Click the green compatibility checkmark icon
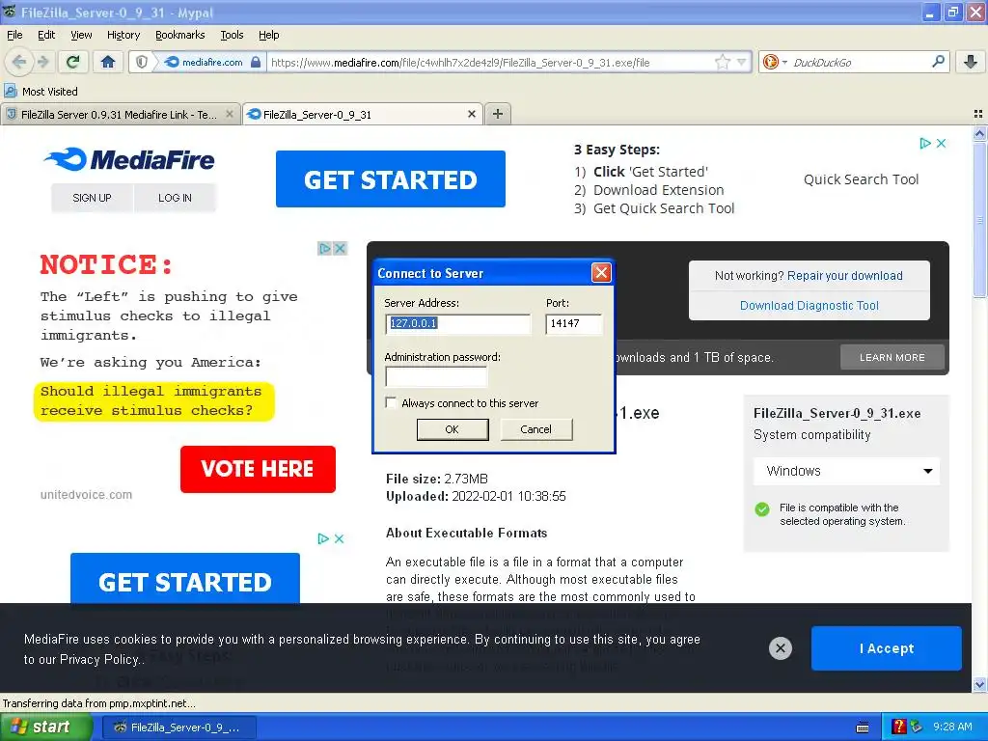988x741 pixels. tap(762, 509)
